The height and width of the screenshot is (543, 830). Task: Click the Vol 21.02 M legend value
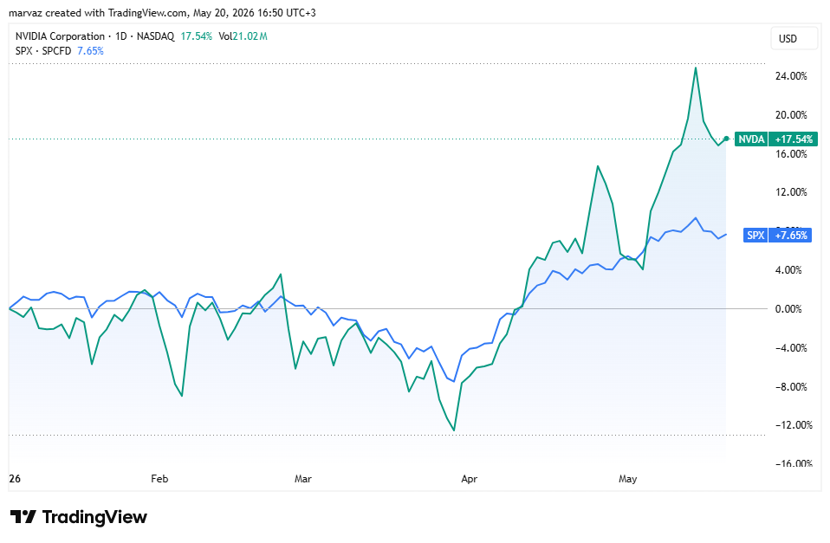(x=243, y=36)
